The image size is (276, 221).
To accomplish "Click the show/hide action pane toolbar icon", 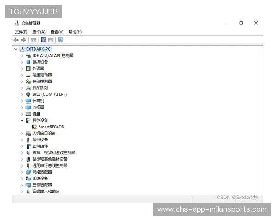I will pyautogui.click(x=51, y=40).
